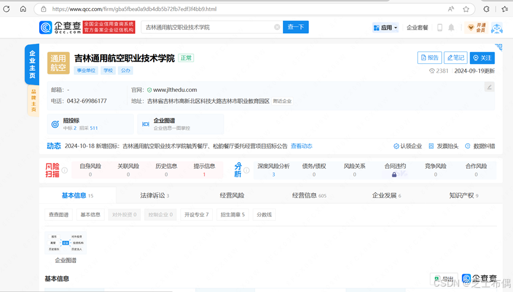Click 深度风险分析 item
Viewport: 513px width, 292px height.
[x=273, y=170]
